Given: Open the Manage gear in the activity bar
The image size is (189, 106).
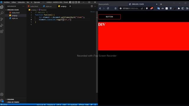Looking at the screenshot, I should click(2, 100).
